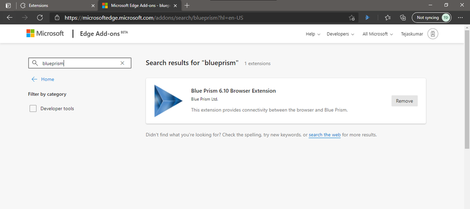Click the Filter by category heading
This screenshot has width=470, height=209.
(47, 94)
